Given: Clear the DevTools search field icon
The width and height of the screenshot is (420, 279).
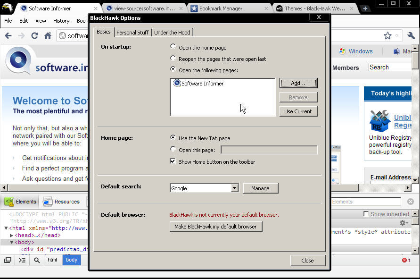Looking at the screenshot, I should pyautogui.click(x=411, y=202).
